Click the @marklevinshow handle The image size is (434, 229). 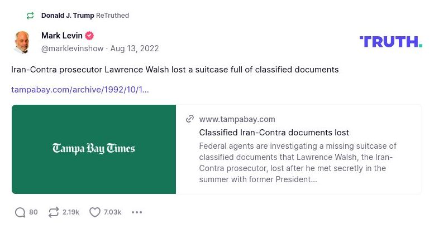coord(72,48)
